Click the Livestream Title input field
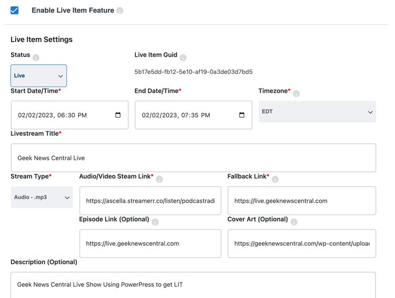Screen dimensions: 395x298 (193, 158)
